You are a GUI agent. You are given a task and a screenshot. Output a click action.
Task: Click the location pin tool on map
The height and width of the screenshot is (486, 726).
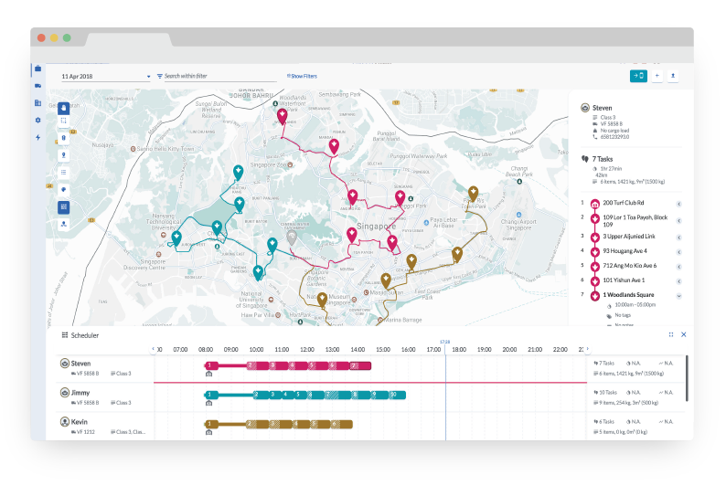(64, 154)
